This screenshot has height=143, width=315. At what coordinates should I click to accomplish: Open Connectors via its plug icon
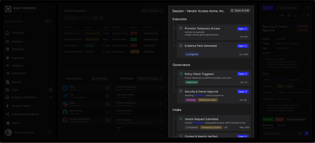tap(8, 73)
